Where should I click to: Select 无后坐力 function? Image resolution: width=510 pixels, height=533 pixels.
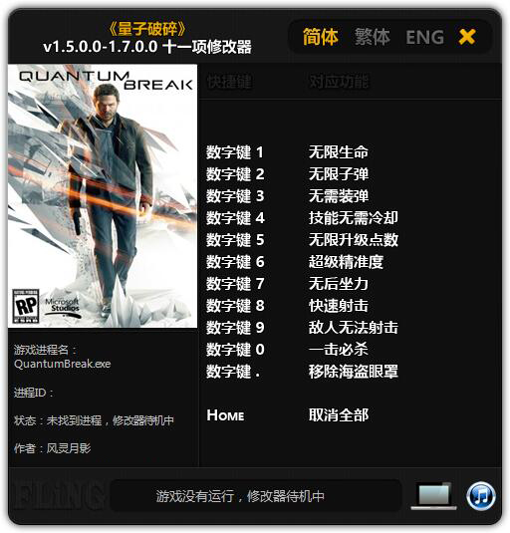click(x=339, y=284)
